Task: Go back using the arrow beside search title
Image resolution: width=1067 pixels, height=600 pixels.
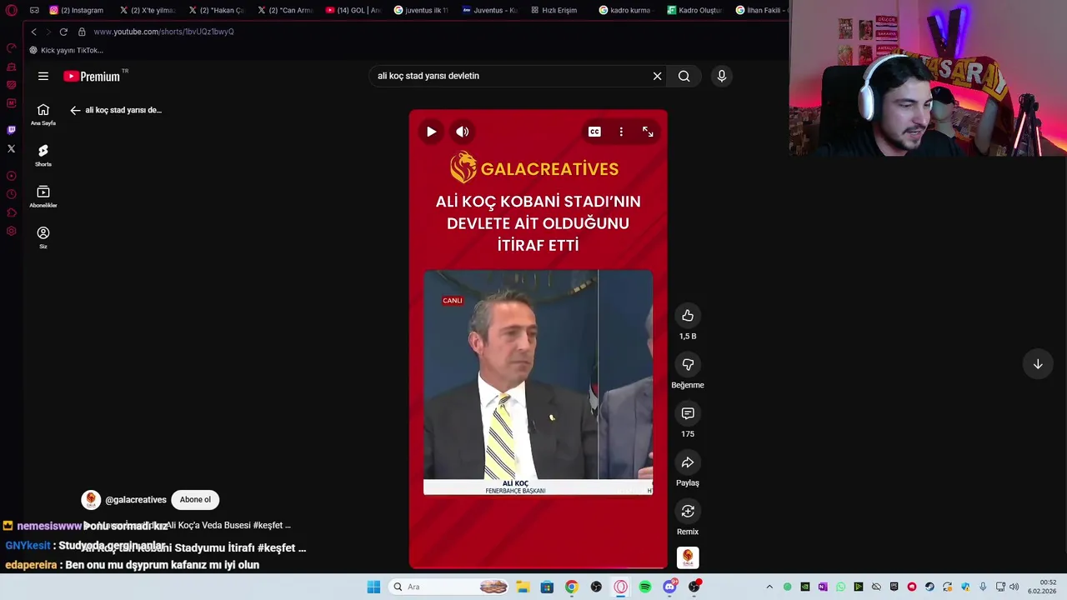Action: 75,110
